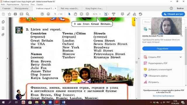Open Microsoft Word from the taskbar
187x105 pixels.
pyautogui.click(x=64, y=102)
